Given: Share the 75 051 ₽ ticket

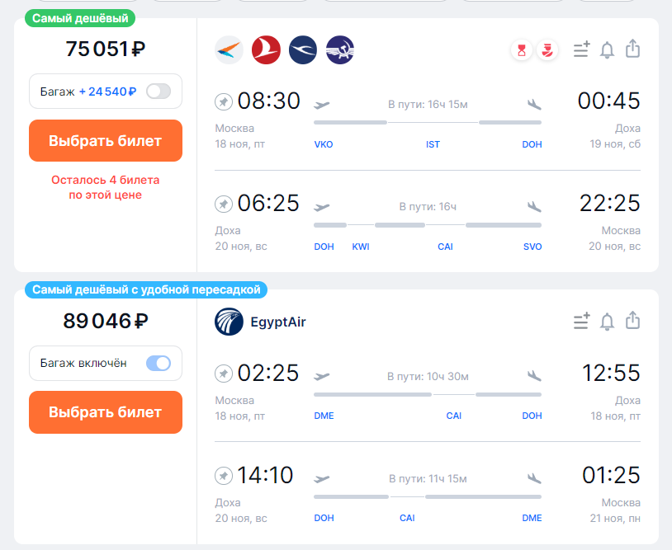Looking at the screenshot, I should click(632, 49).
